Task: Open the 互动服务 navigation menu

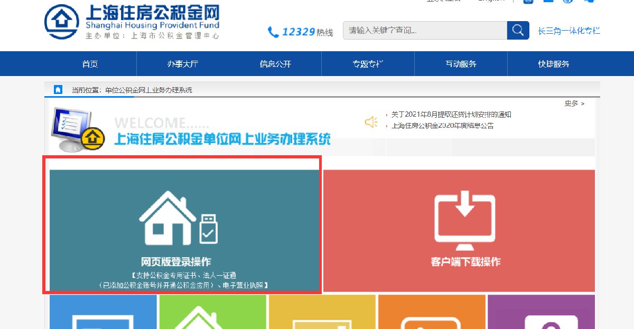Action: (461, 64)
